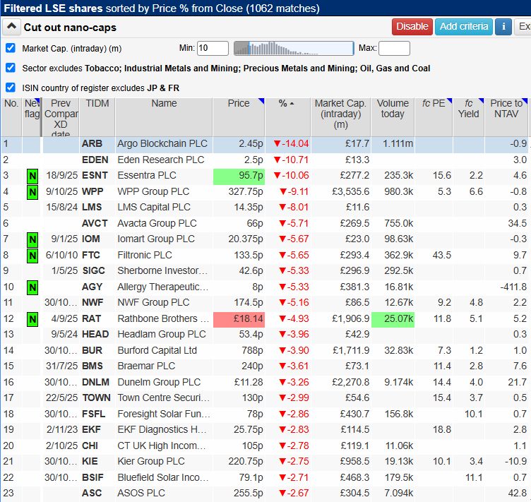Sort by the Price column header
Screen dimensions: 531x502
(x=239, y=117)
